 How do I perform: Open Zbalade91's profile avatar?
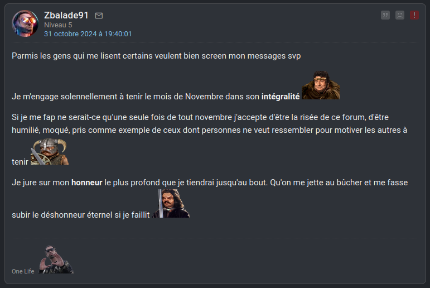pyautogui.click(x=25, y=23)
